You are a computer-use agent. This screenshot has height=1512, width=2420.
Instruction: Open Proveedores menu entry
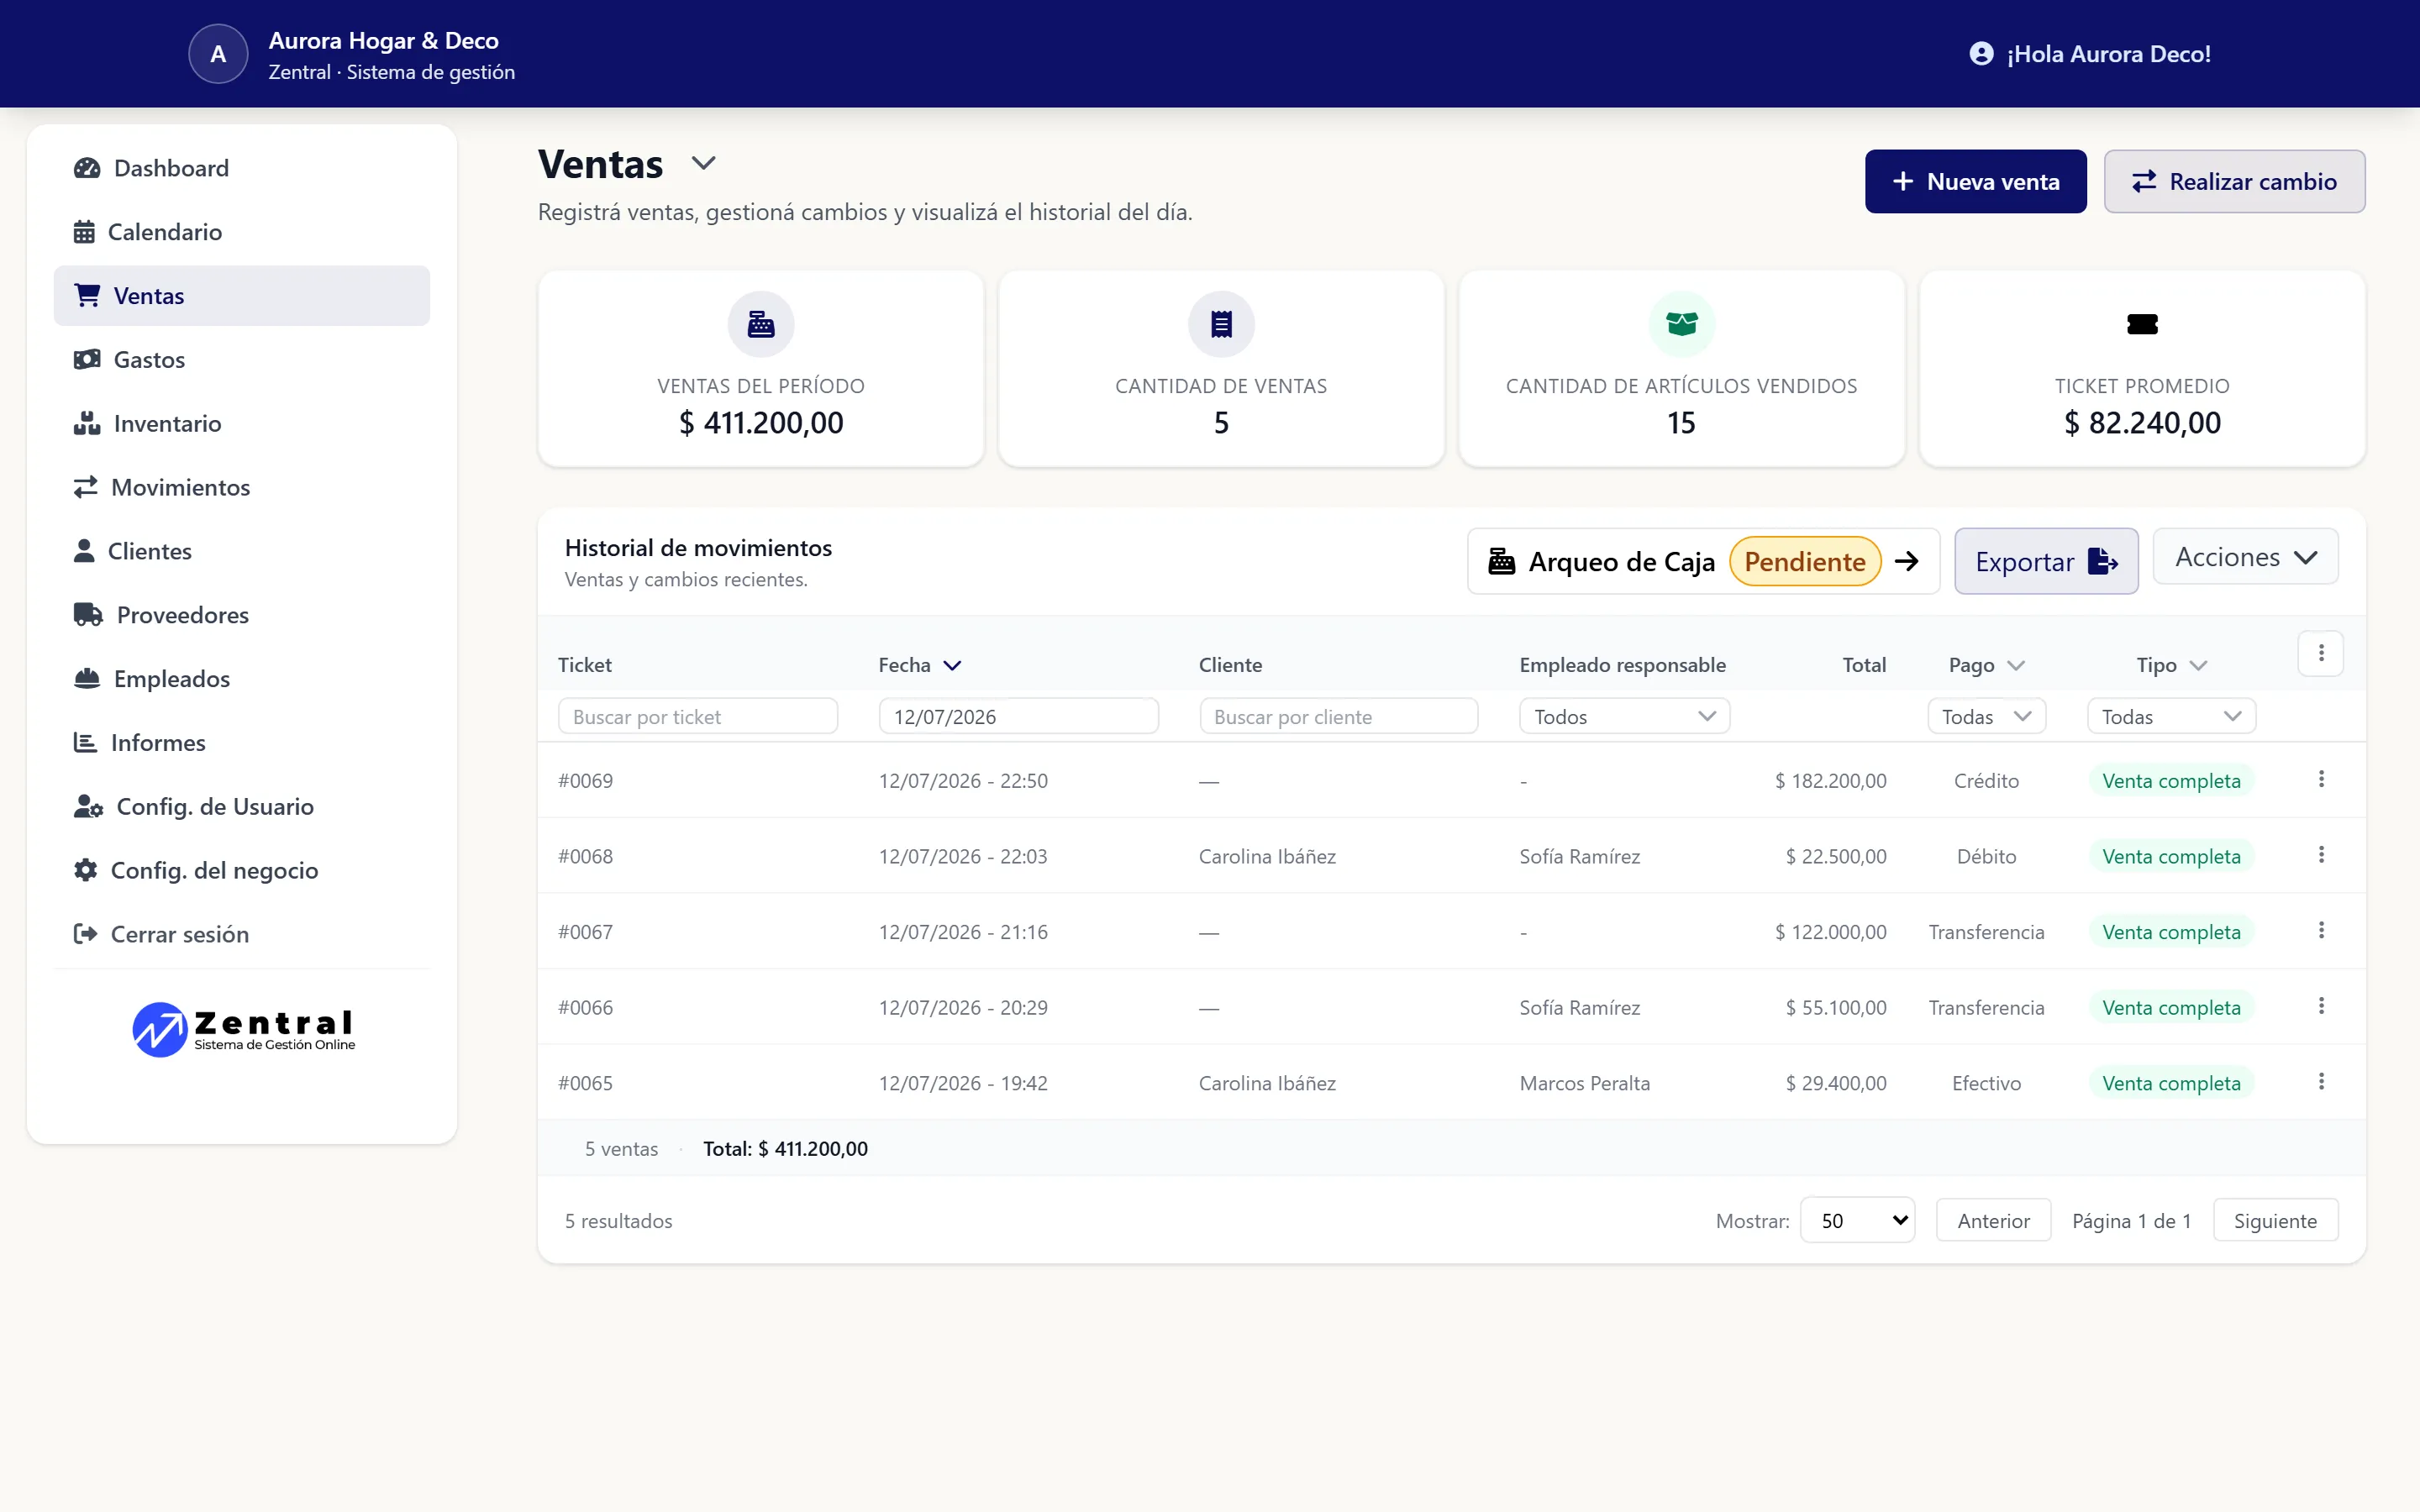pos(241,615)
